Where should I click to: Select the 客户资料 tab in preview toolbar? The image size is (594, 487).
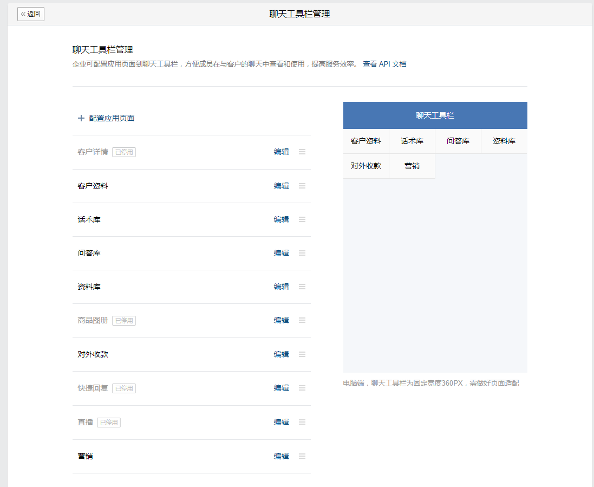(366, 141)
